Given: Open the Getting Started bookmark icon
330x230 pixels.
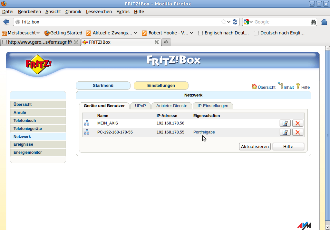Looking at the screenshot, I should (x=47, y=32).
